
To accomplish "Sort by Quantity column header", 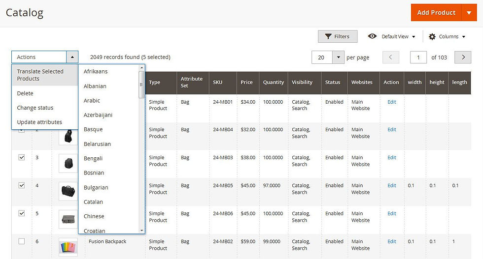I will 274,83.
